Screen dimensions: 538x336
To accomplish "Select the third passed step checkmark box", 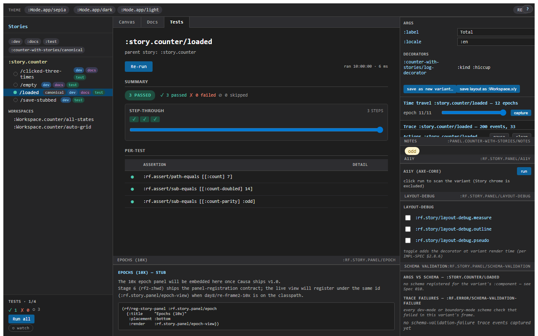I will pyautogui.click(x=155, y=119).
